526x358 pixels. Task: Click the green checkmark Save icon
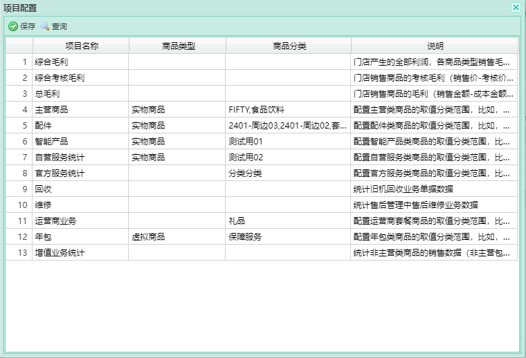click(13, 26)
